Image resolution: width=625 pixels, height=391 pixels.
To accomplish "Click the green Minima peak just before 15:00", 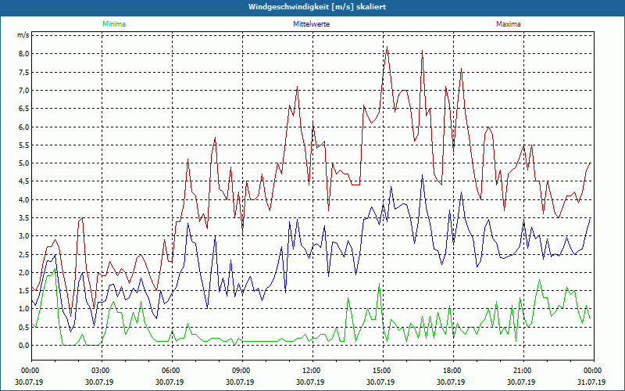I will click(x=379, y=284).
